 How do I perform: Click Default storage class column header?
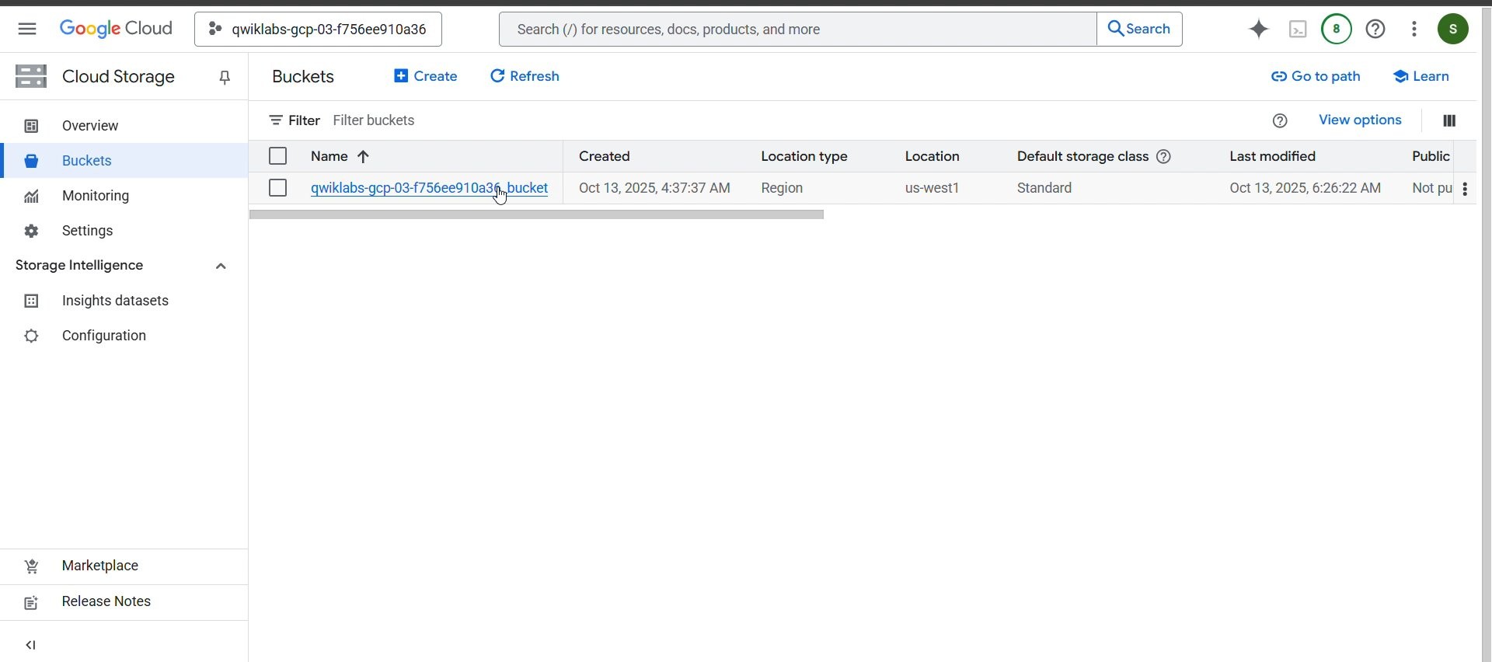click(1082, 156)
